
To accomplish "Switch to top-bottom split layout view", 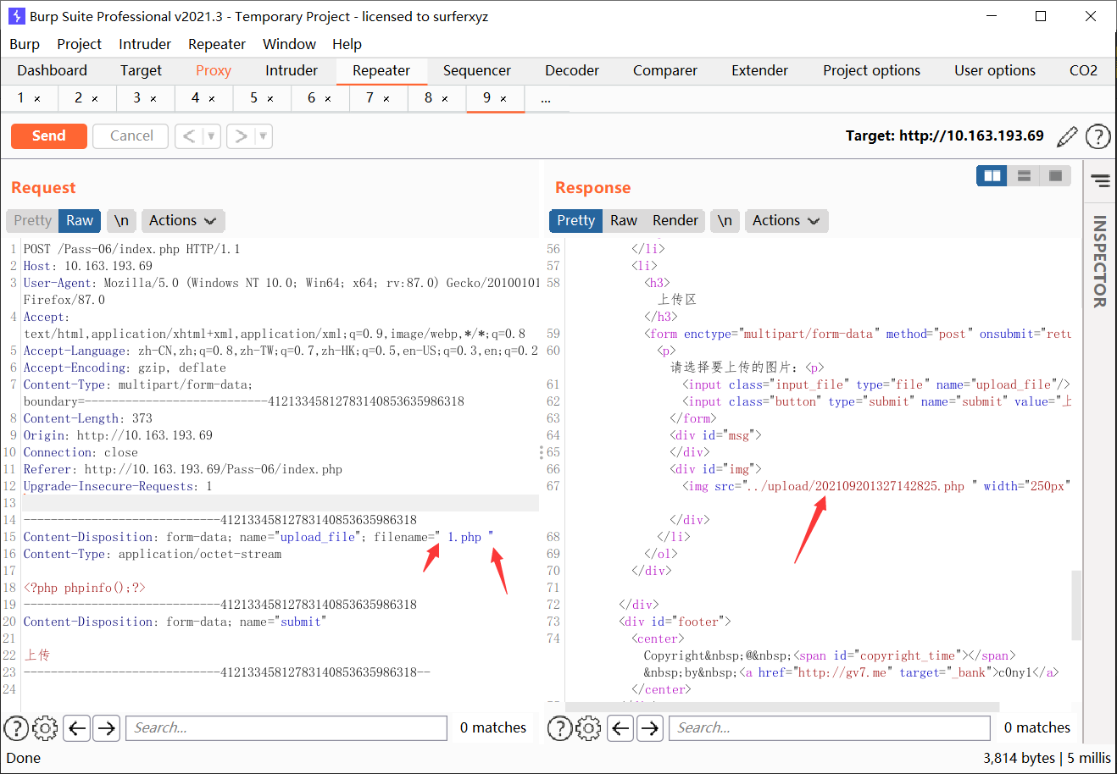I will (1024, 175).
